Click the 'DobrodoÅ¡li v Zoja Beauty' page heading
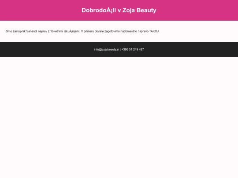238x178 pixels. [x=119, y=10]
